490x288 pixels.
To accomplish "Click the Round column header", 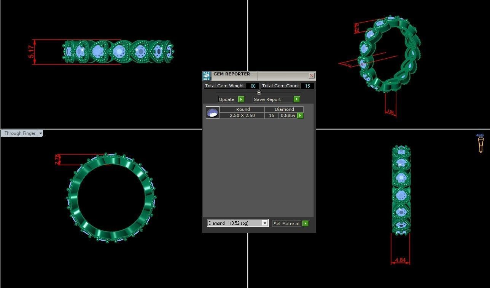I will (243, 109).
